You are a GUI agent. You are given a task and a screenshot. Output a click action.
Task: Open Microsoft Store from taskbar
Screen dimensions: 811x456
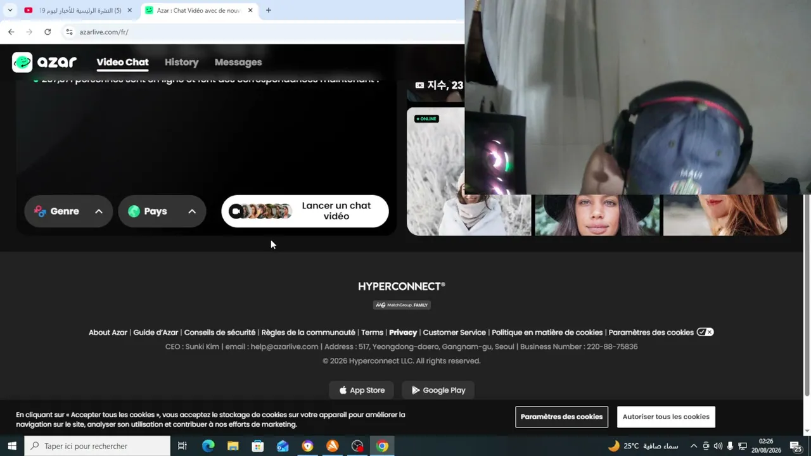coord(257,446)
